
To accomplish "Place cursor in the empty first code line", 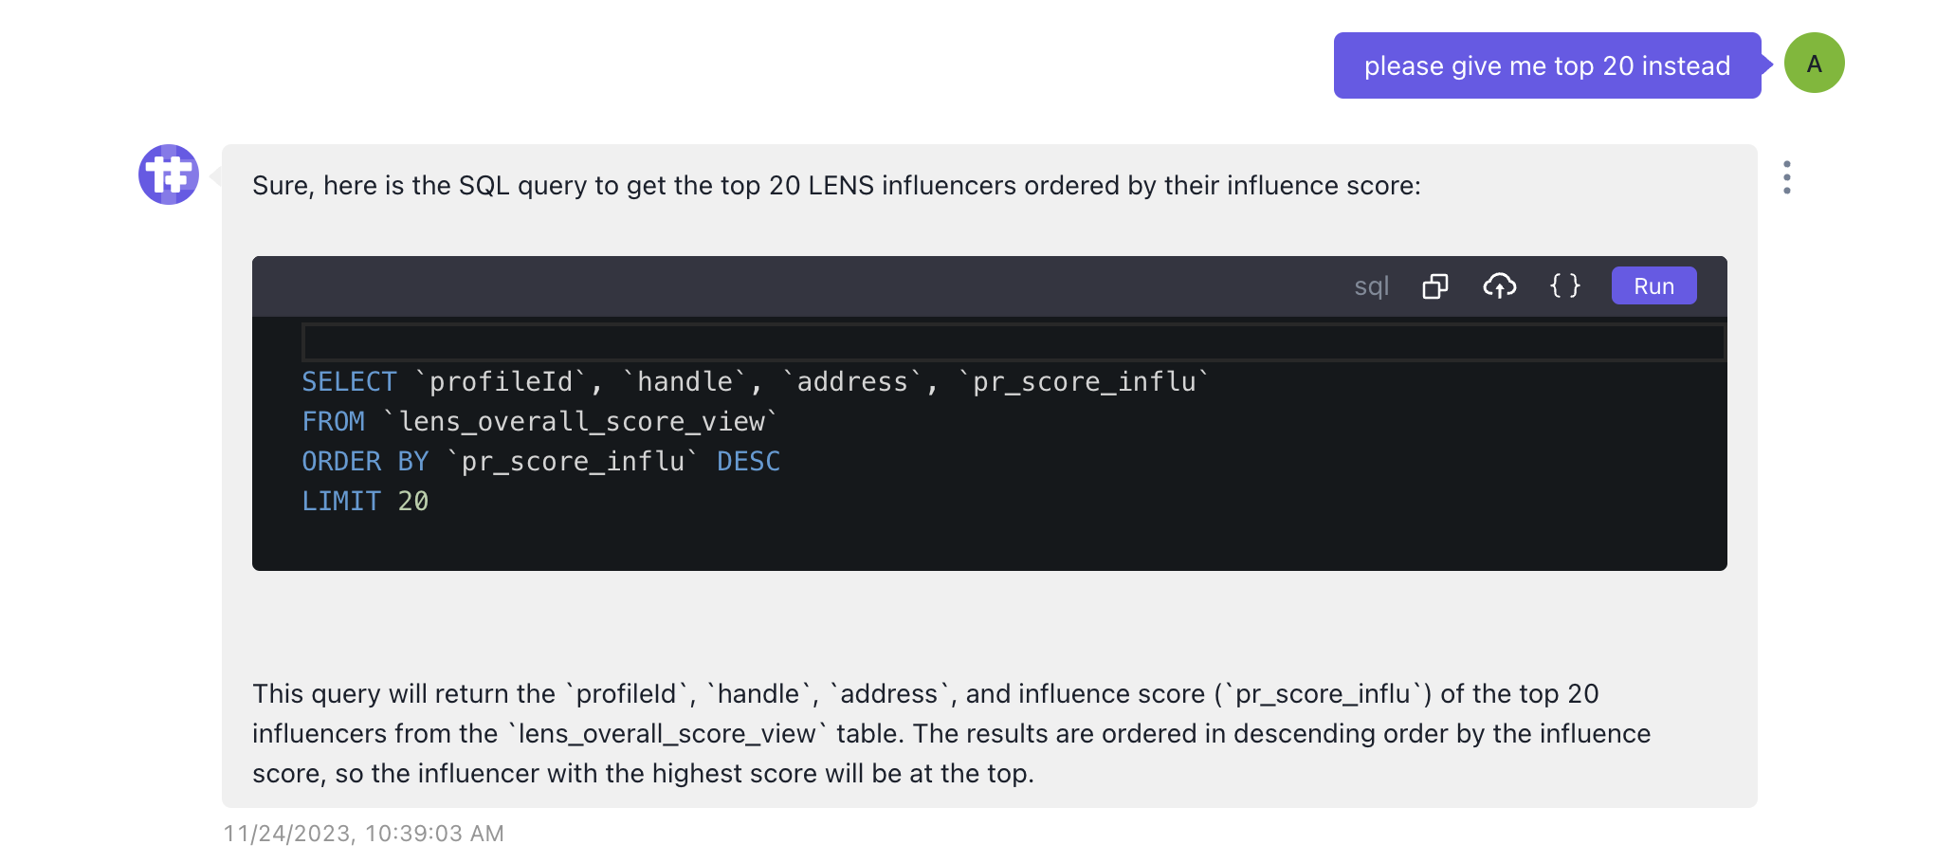I will (x=1013, y=341).
